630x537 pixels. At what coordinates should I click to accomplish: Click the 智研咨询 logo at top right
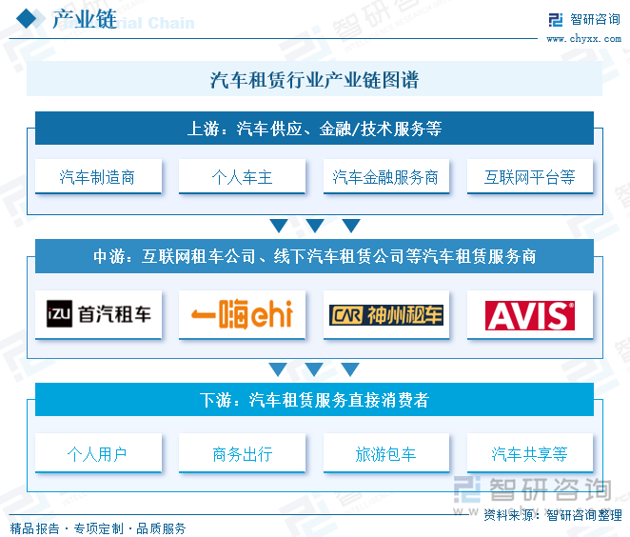pos(584,19)
